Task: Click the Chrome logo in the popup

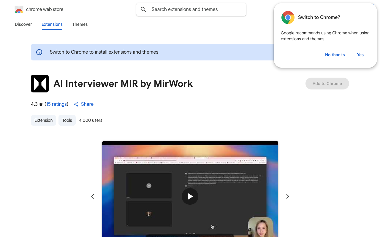Action: 288,17
